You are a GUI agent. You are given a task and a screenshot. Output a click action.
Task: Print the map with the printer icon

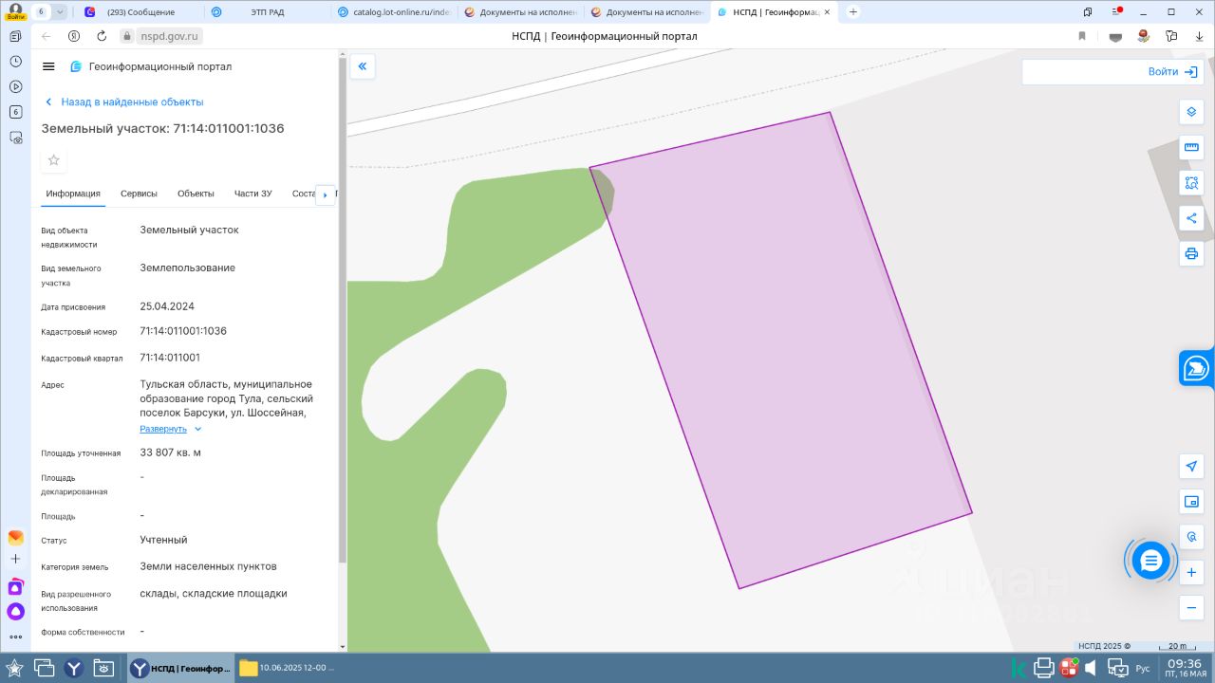click(x=1191, y=253)
